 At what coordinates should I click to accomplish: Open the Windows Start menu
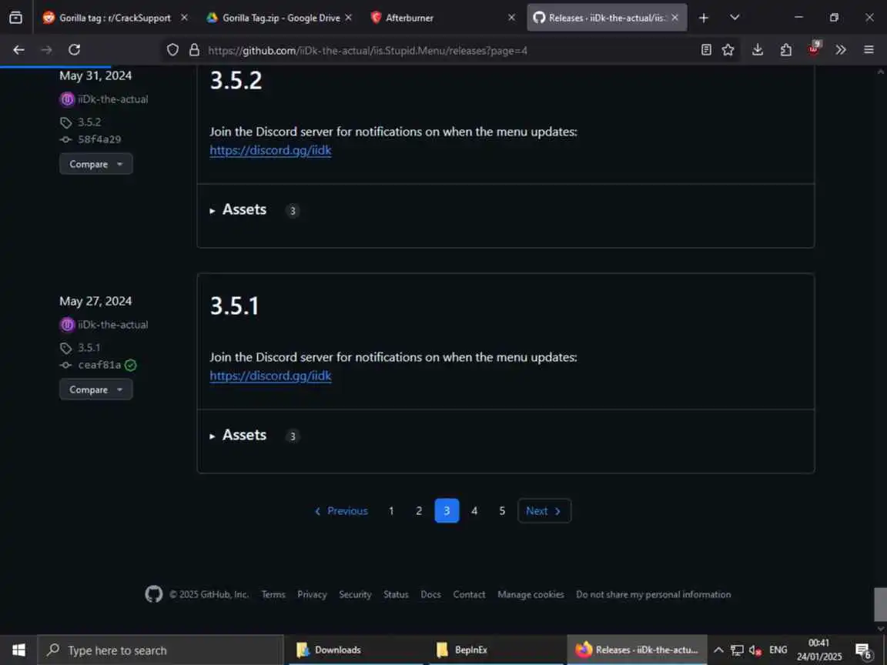point(18,650)
